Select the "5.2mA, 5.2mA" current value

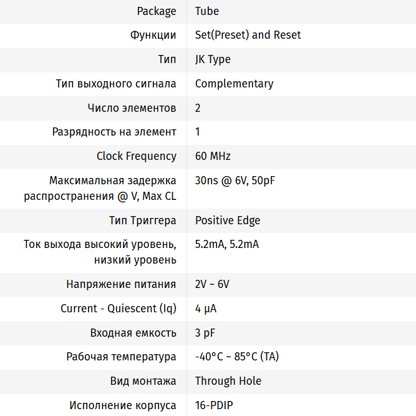click(x=227, y=244)
